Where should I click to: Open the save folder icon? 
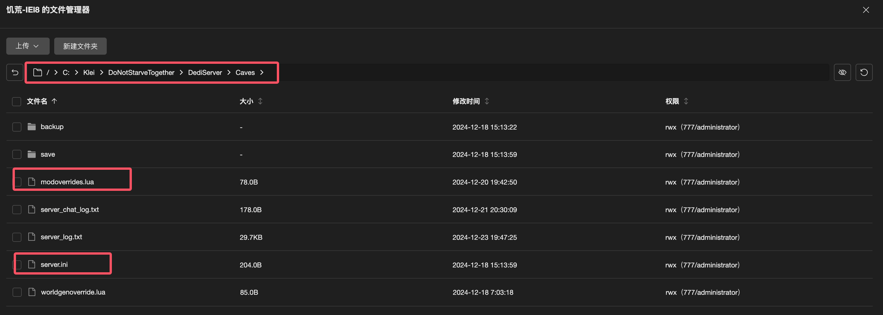(x=31, y=154)
